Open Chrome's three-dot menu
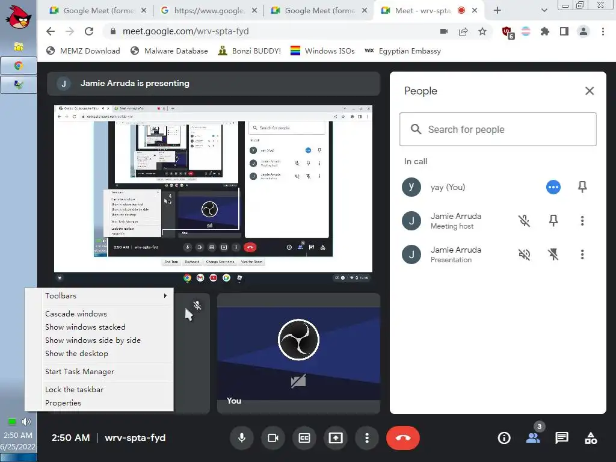This screenshot has height=462, width=616. coord(603,31)
